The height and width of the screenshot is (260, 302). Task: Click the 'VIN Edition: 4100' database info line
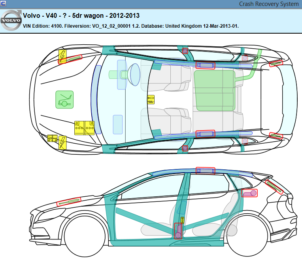(131, 26)
